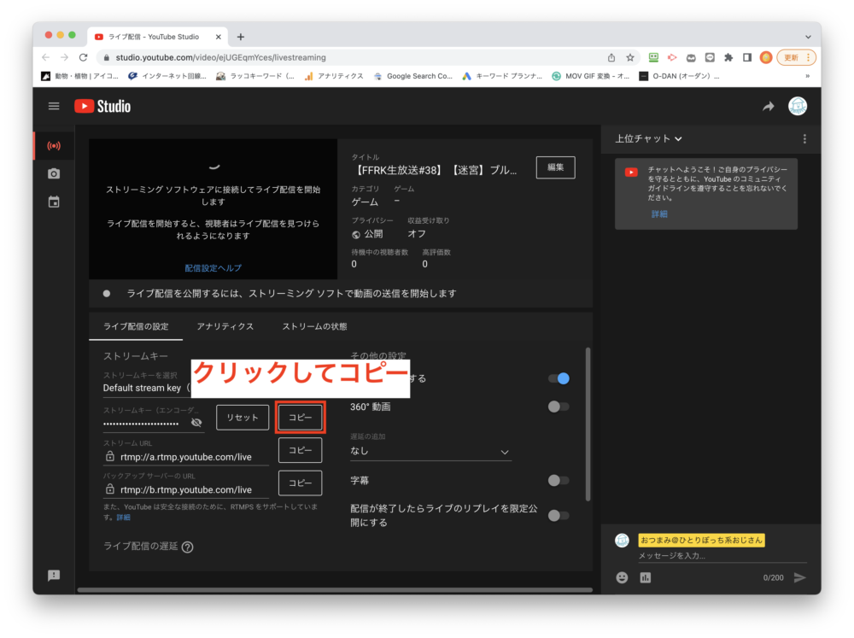Click the おつまみ@ひとりぼっち系おじさん name badge

point(701,540)
